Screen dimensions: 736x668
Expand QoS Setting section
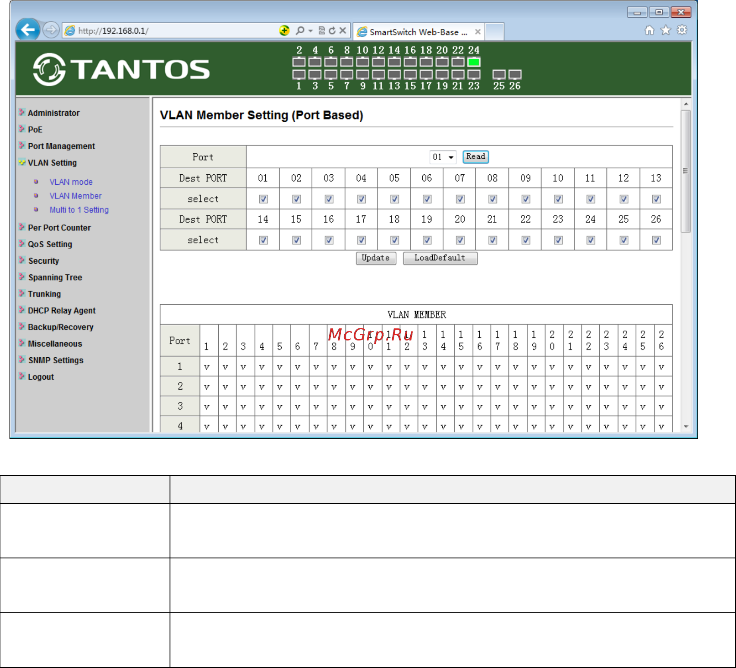(50, 244)
